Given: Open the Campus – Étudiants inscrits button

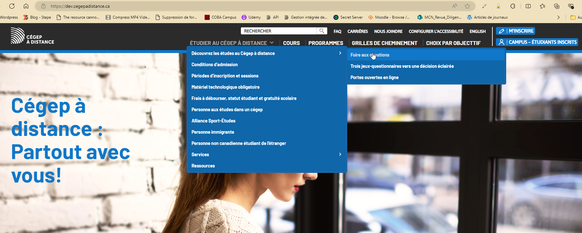Looking at the screenshot, I should pos(537,42).
